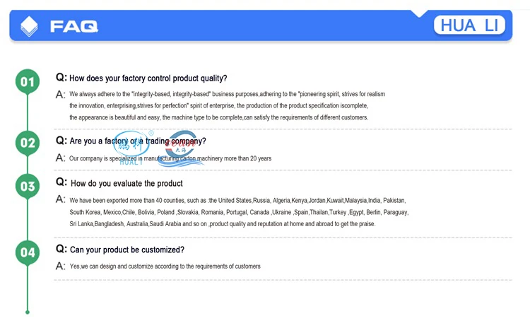This screenshot has height=323, width=530.
Task: Select the green 02 number circle
Action: tap(27, 143)
